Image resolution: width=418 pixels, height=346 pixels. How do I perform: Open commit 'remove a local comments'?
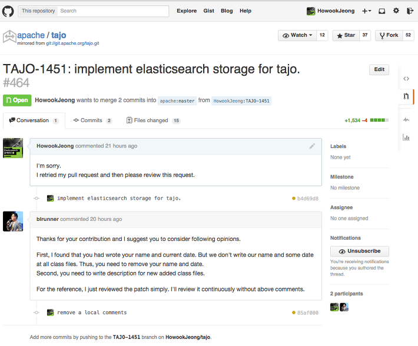click(92, 313)
